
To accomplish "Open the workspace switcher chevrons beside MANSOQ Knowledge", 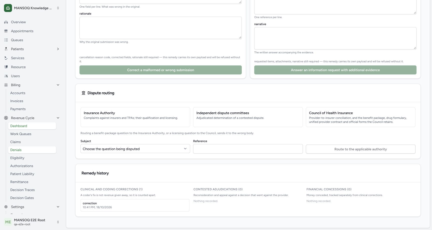I will 58,8.
